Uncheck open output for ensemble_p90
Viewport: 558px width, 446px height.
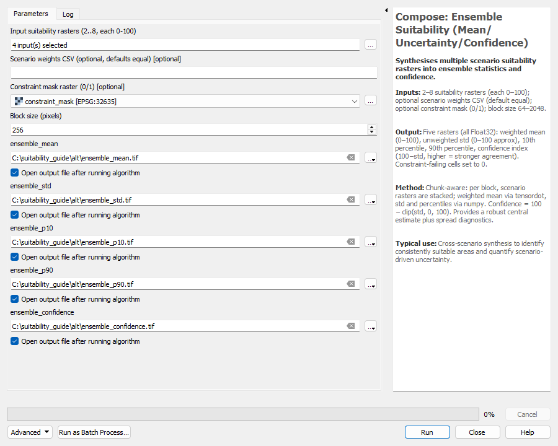[15, 299]
